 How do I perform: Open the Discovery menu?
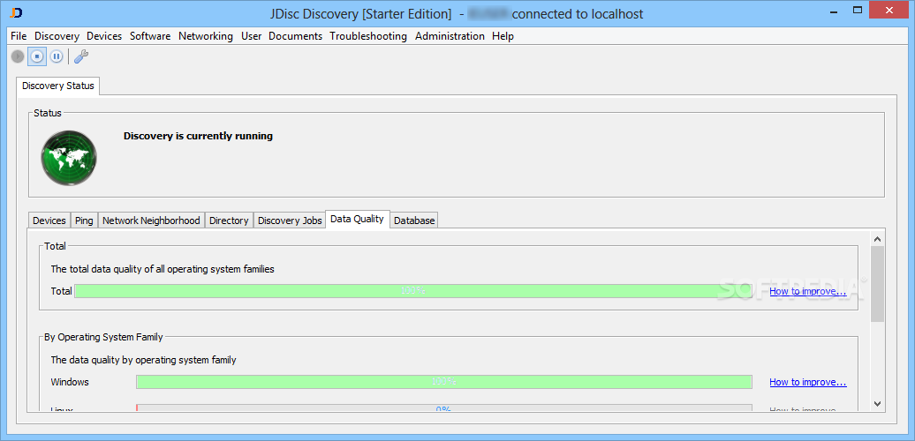57,36
